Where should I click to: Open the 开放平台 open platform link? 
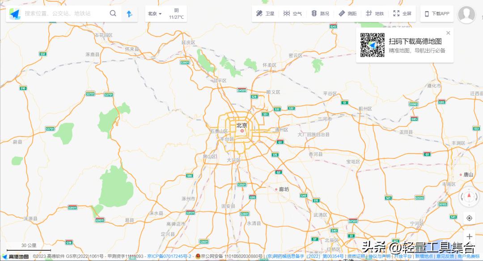click(x=403, y=257)
